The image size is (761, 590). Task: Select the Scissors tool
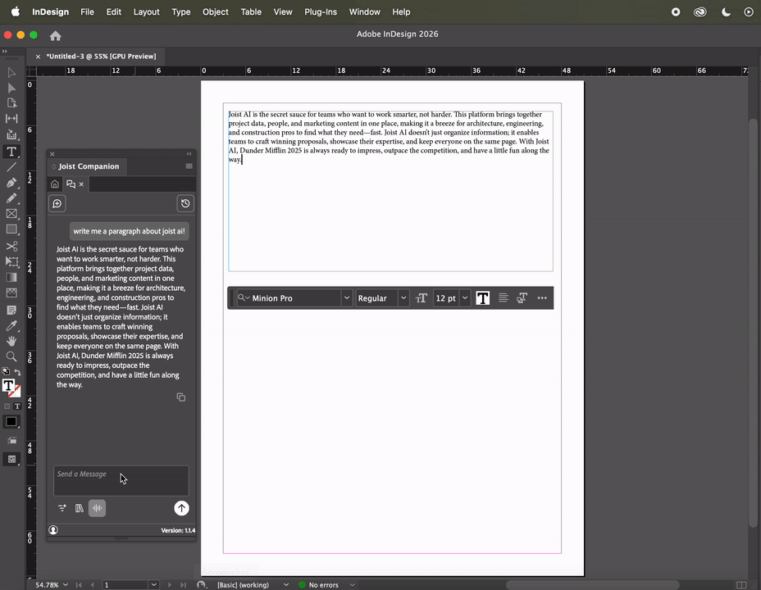point(11,247)
